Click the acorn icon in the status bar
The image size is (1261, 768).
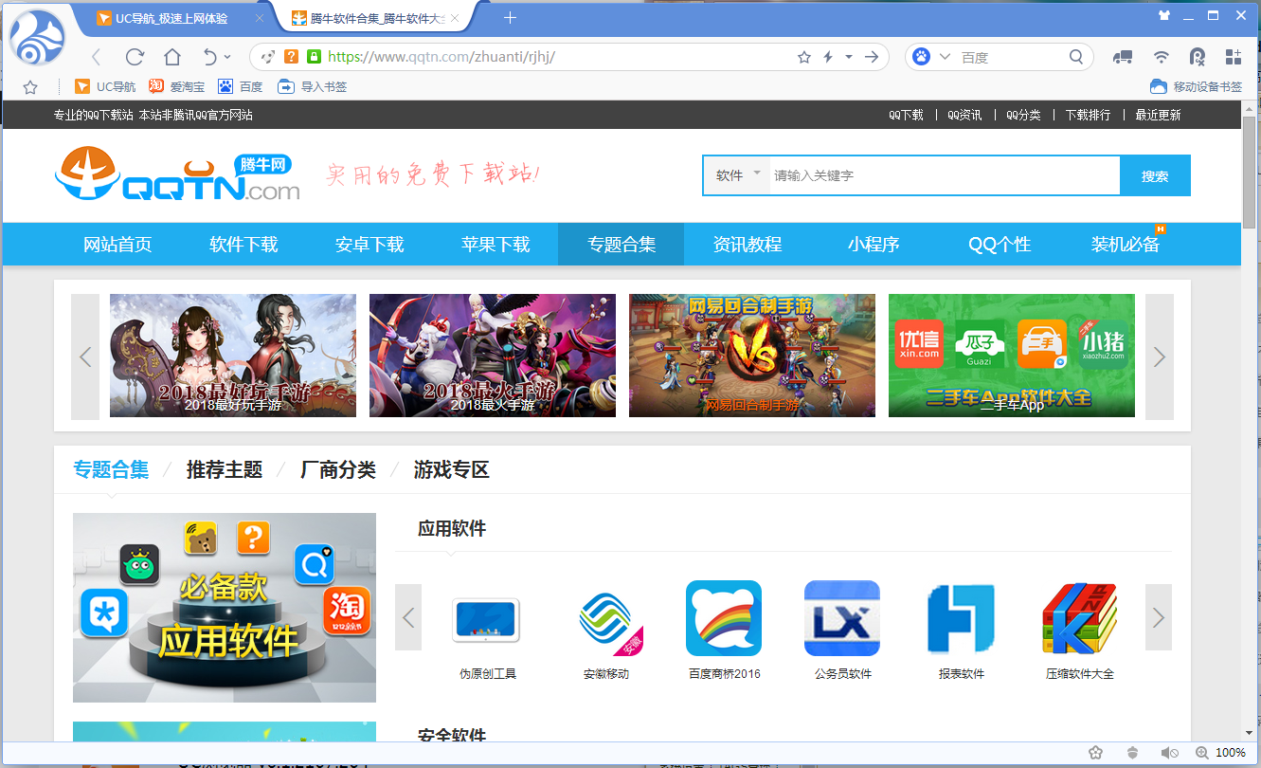point(1132,752)
